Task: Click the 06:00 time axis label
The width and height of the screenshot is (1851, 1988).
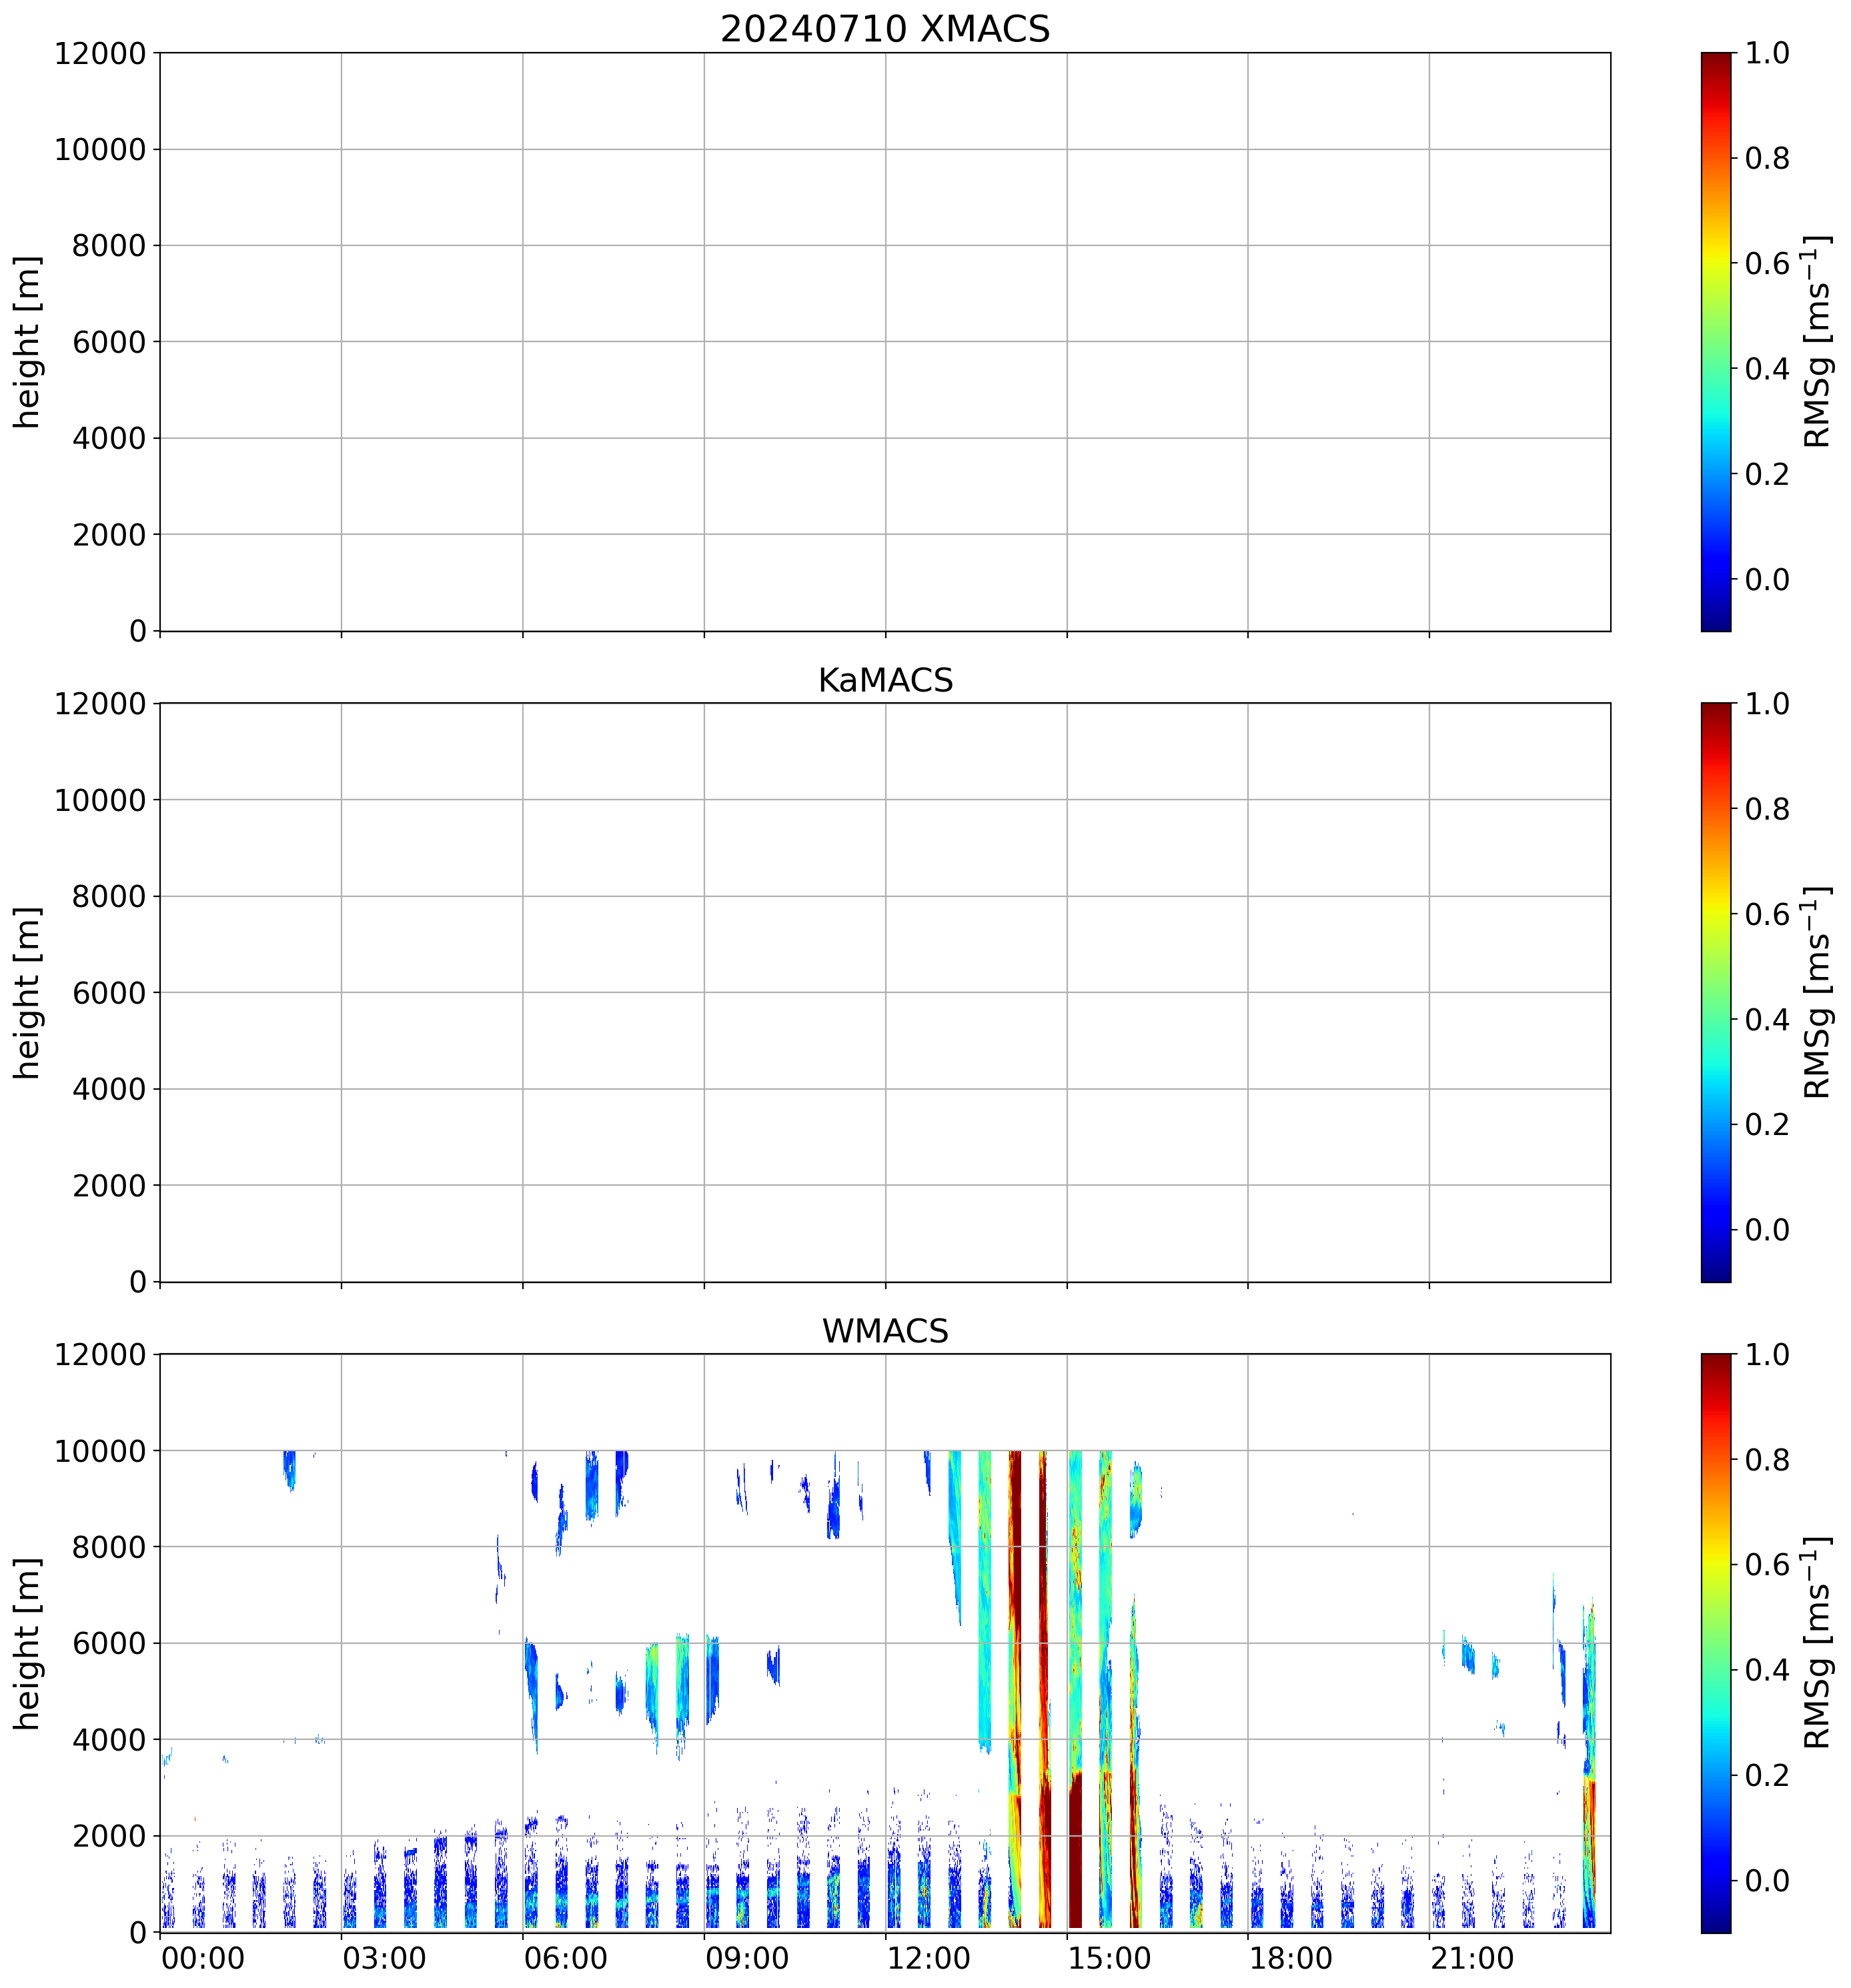Action: tap(565, 1958)
